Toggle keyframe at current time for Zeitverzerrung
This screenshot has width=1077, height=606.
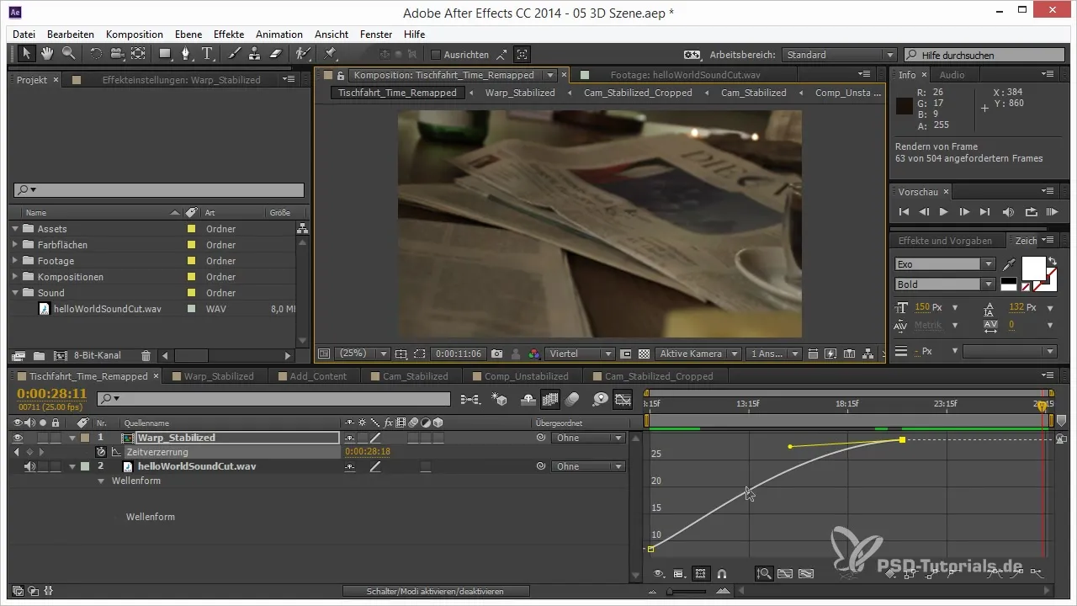[x=29, y=452]
